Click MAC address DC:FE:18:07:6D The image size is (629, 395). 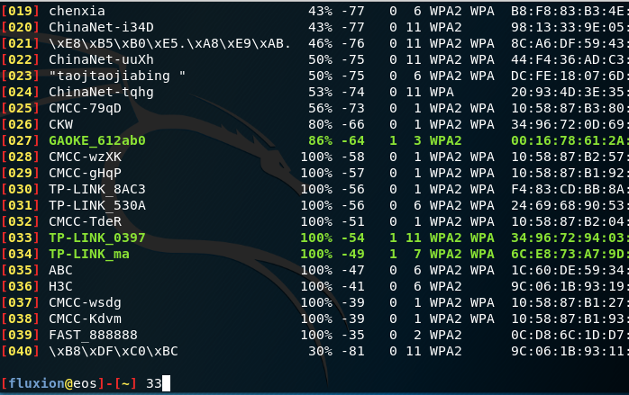[570, 76]
